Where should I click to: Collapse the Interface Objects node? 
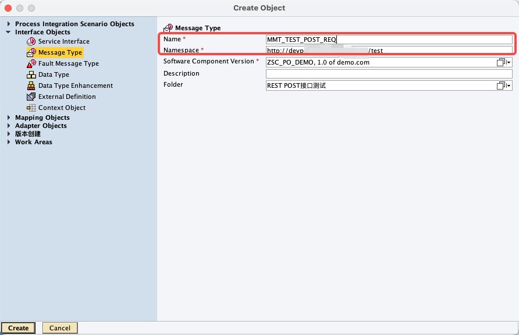[x=9, y=32]
